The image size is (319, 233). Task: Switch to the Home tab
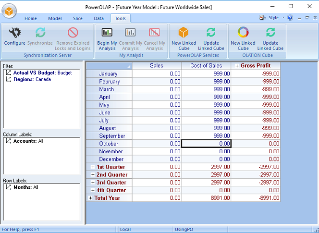(31, 19)
